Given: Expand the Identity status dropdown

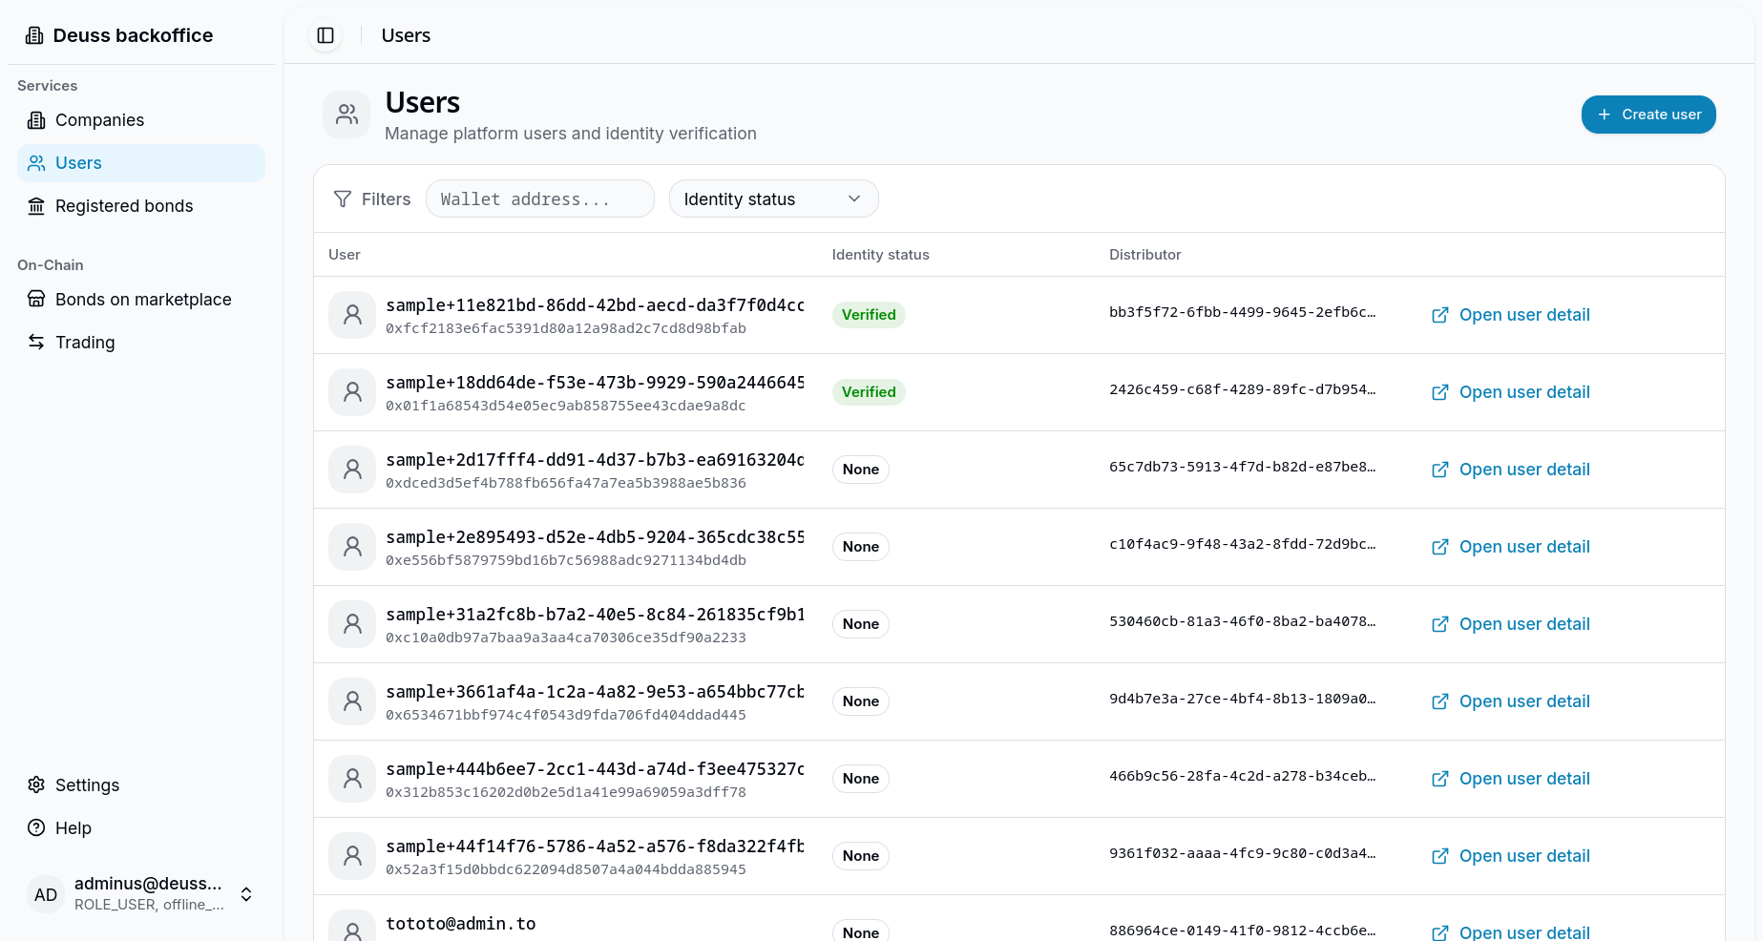Looking at the screenshot, I should 774,199.
